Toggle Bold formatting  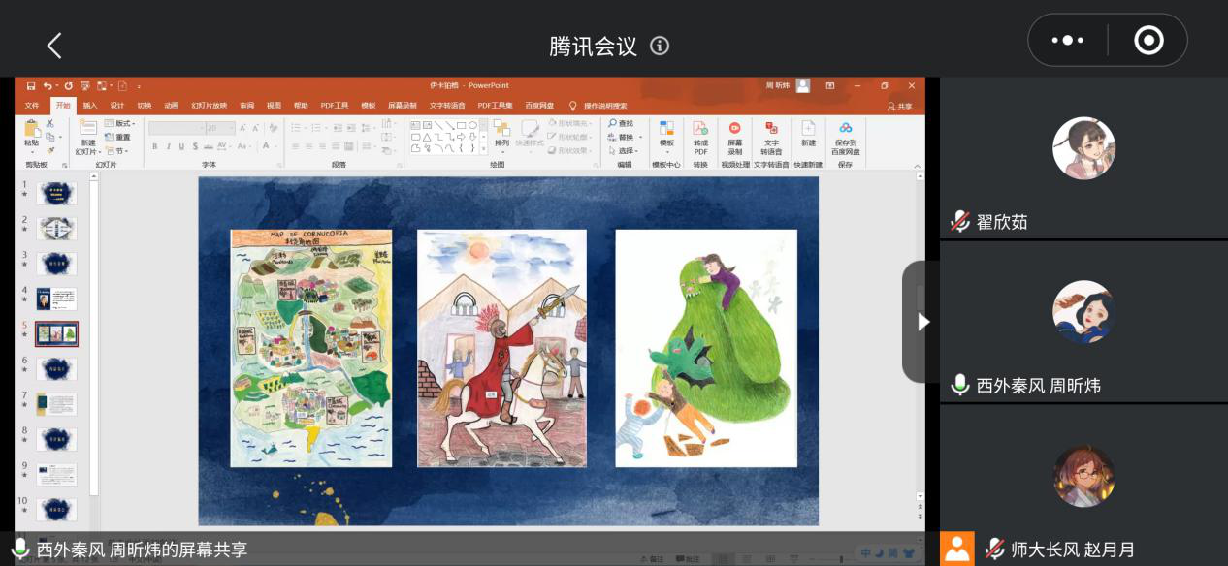154,147
